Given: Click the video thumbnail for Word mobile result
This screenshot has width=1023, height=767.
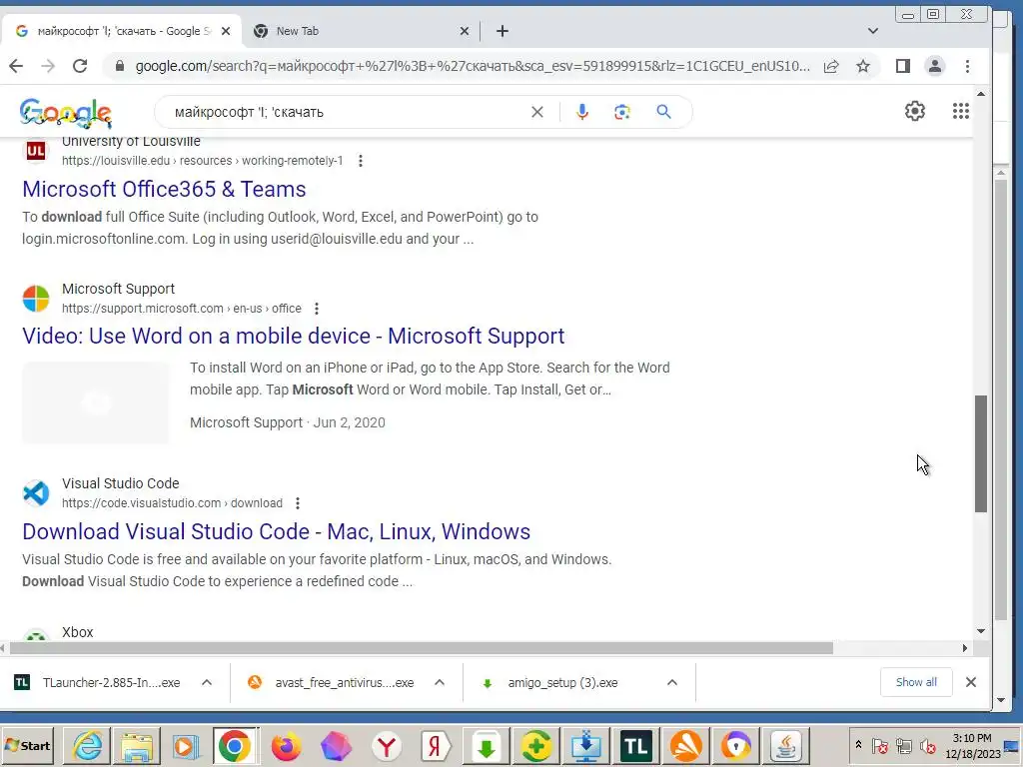Looking at the screenshot, I should pyautogui.click(x=95, y=403).
